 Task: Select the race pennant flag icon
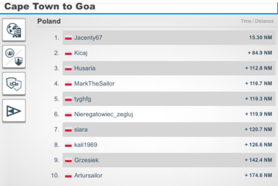(x=14, y=111)
